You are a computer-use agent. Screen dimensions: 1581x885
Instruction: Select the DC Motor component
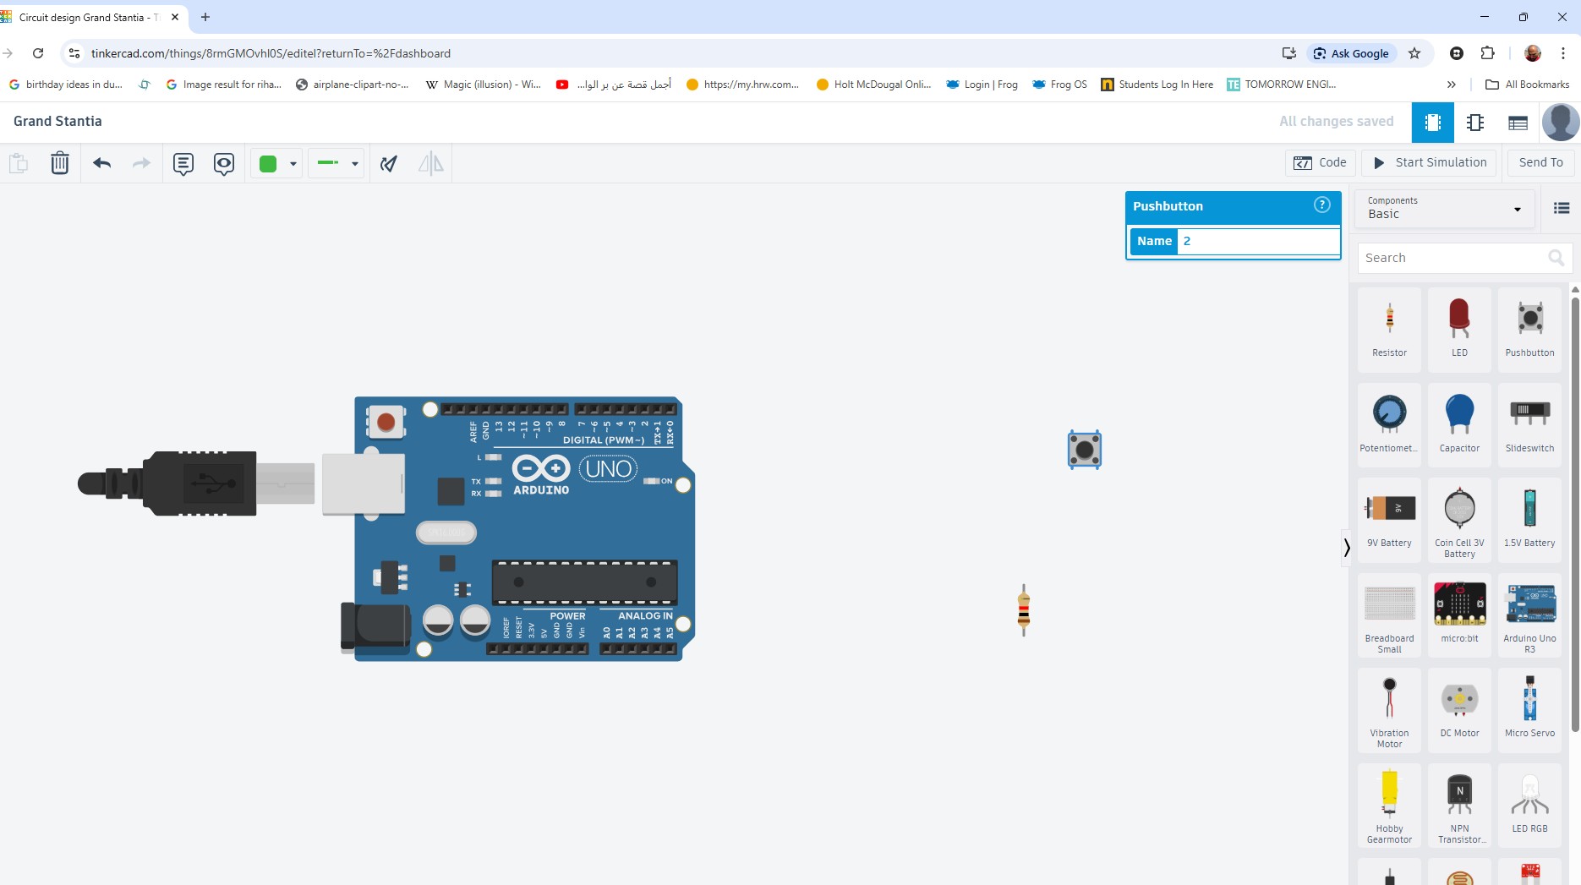(1459, 711)
